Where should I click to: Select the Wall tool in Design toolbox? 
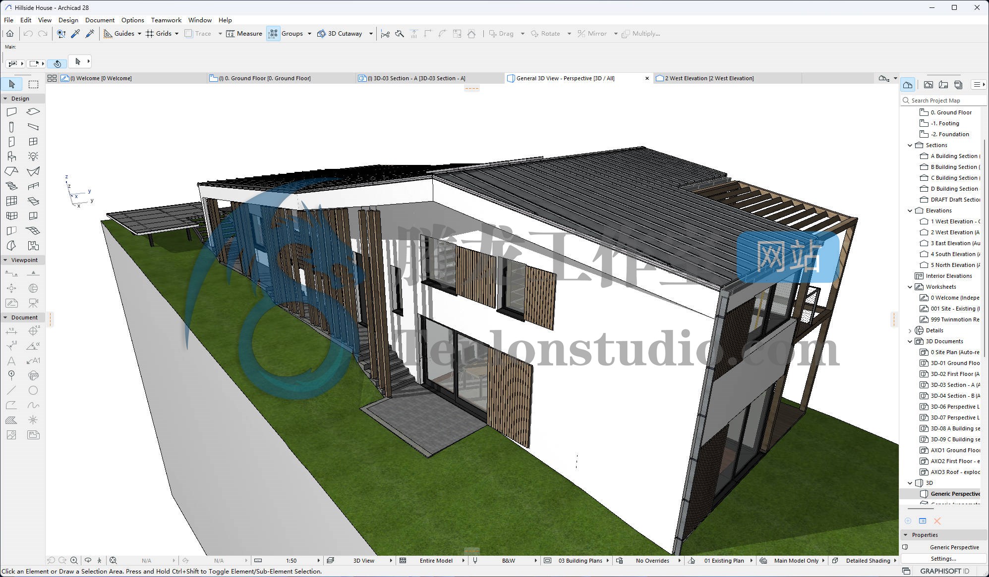[11, 112]
